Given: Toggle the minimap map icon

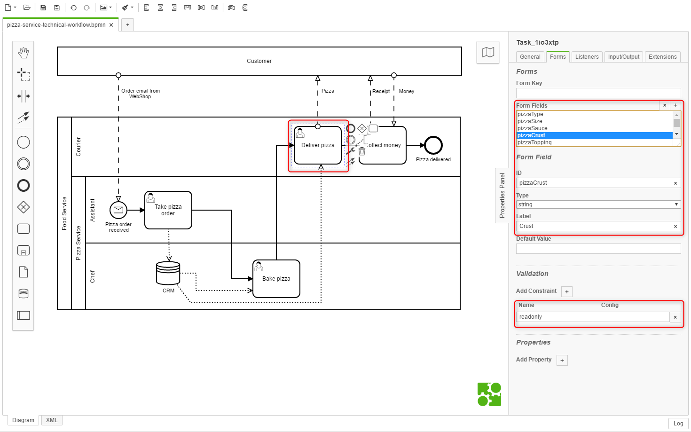Looking at the screenshot, I should click(x=488, y=52).
